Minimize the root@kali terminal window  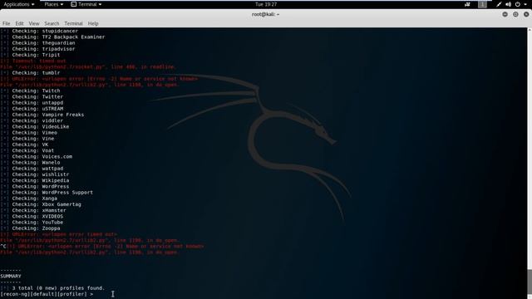point(505,14)
